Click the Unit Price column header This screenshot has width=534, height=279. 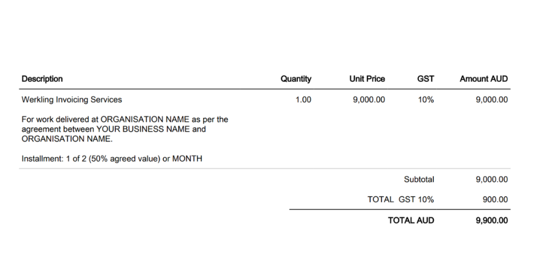(367, 79)
